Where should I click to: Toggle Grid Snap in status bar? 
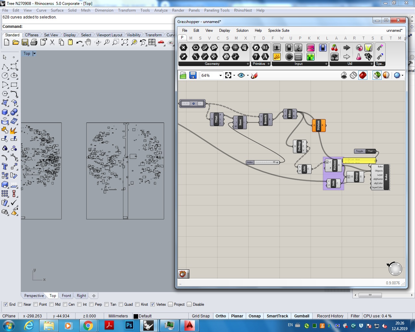pos(200,316)
